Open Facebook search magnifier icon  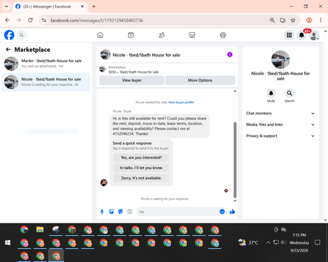tap(22, 35)
